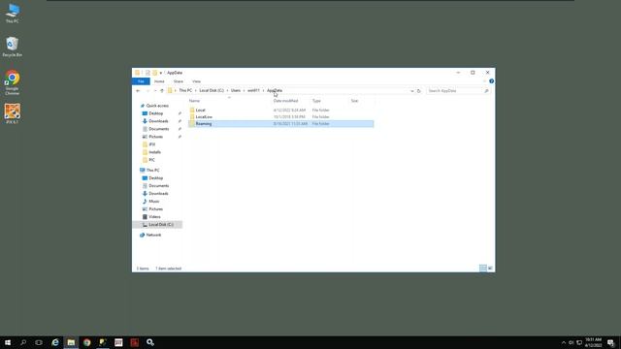621x349 pixels.
Task: Open Customize Quick Access Toolbar dropdown
Action: click(x=161, y=73)
